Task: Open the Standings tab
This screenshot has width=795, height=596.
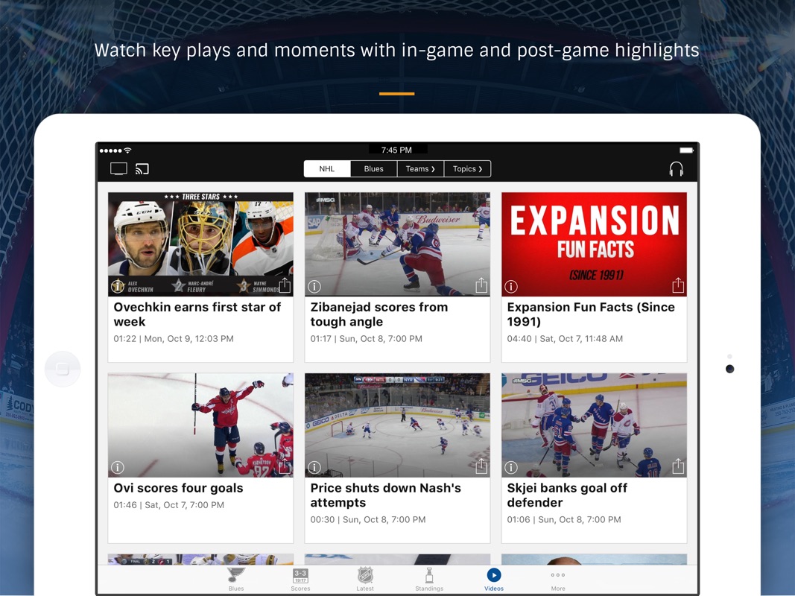Action: pyautogui.click(x=429, y=580)
